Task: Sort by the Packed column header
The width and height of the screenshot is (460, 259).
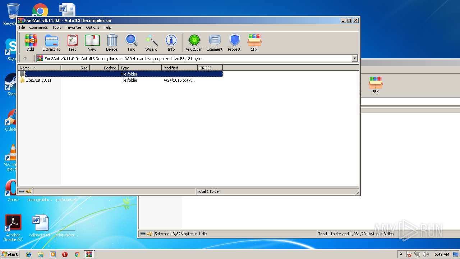Action: point(104,68)
